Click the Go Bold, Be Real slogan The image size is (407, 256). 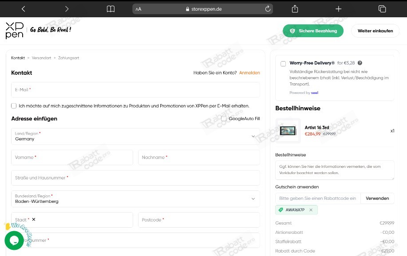coord(51,30)
